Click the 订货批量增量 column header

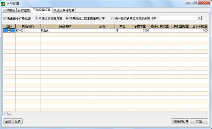click(180, 26)
